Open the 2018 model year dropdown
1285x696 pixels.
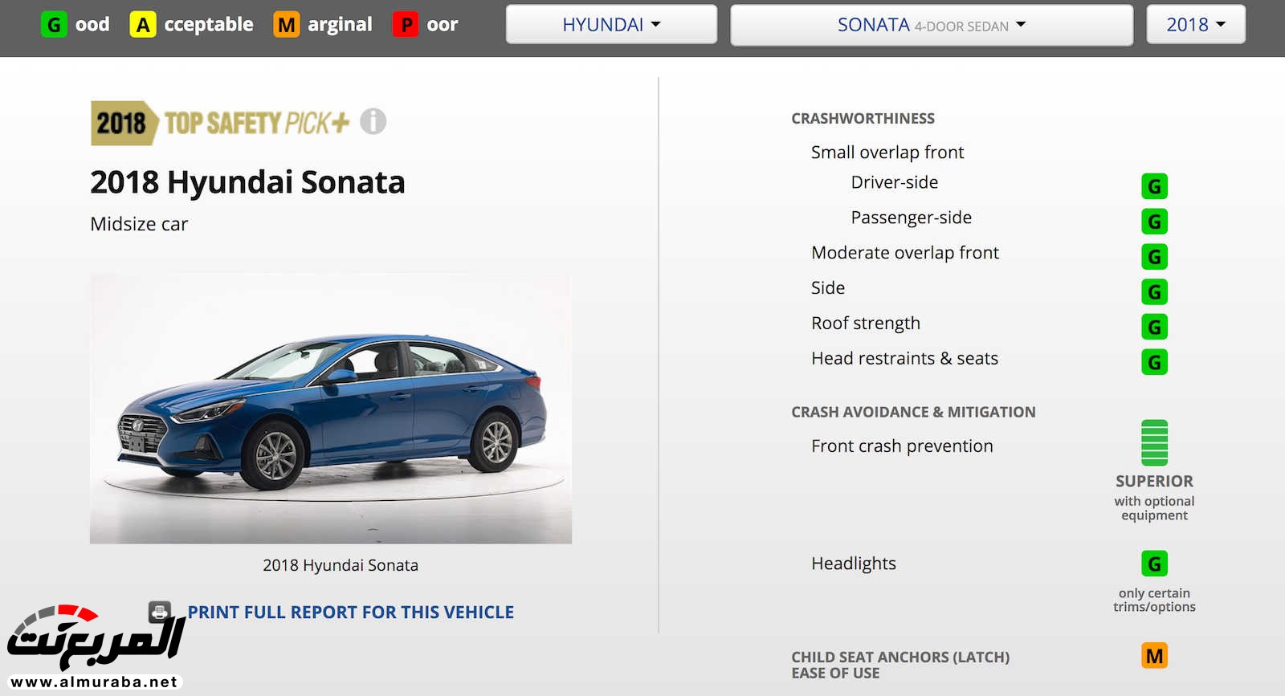[x=1195, y=25]
